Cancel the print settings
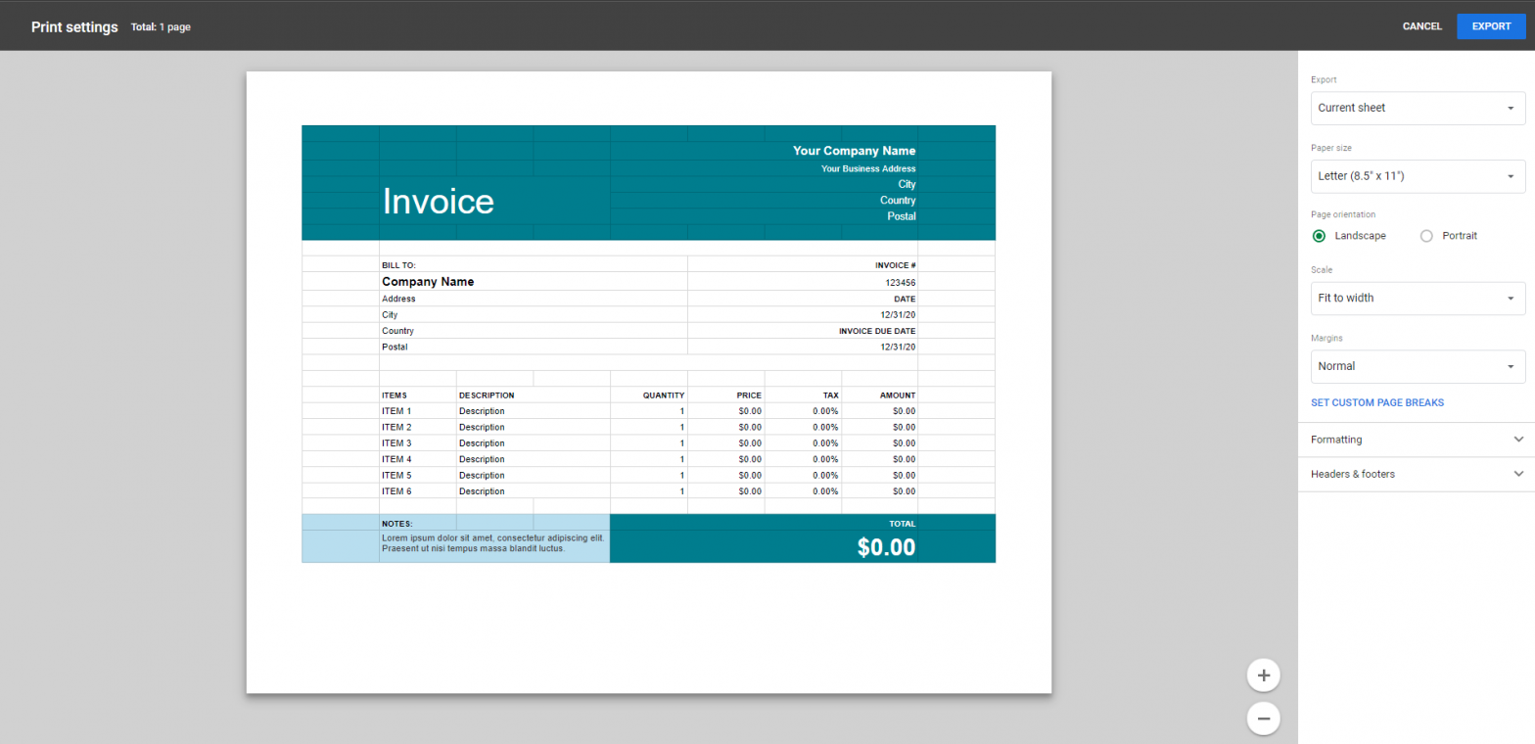This screenshot has height=744, width=1535. (1421, 26)
